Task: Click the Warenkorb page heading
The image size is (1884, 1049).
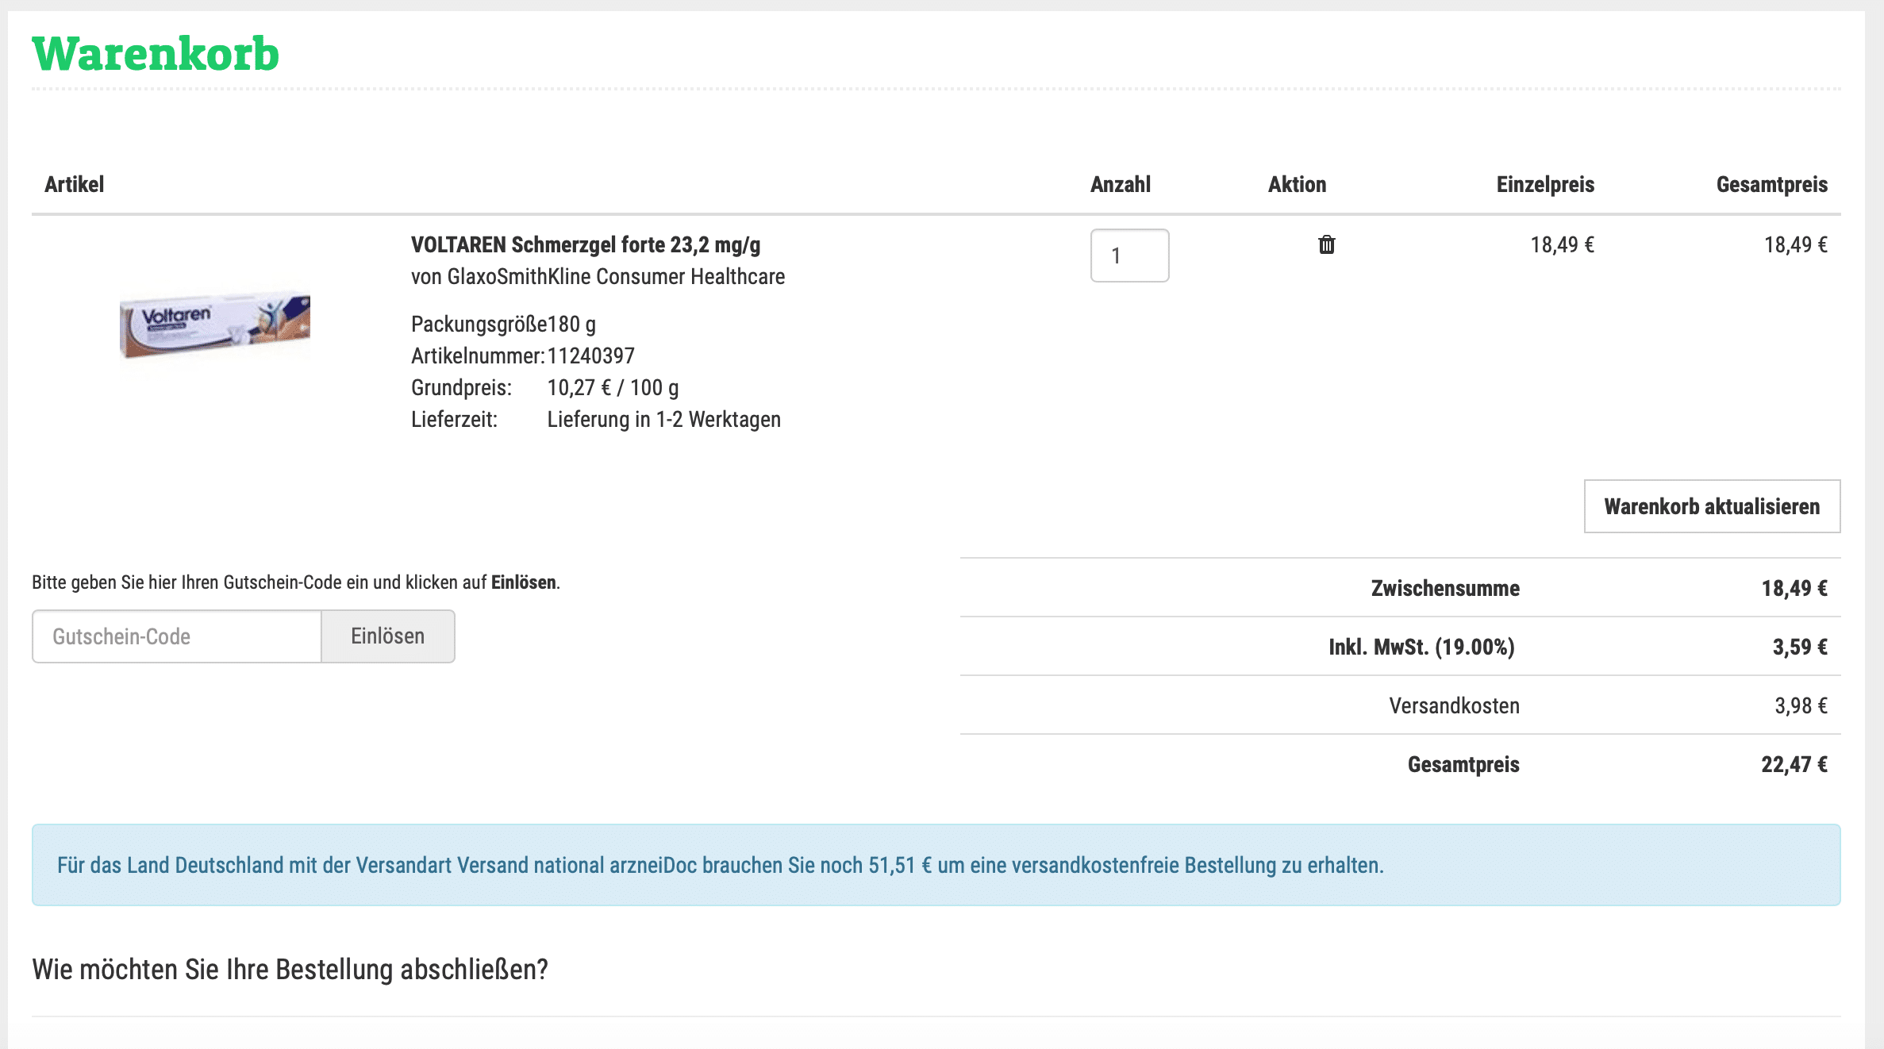Action: 156,54
